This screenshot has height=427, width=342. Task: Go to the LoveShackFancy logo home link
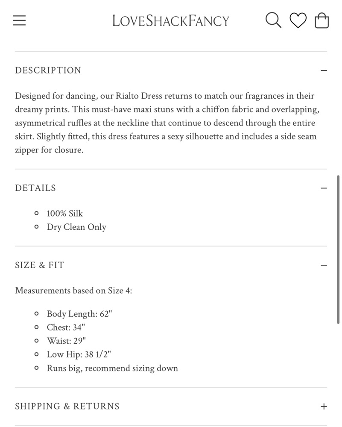pyautogui.click(x=171, y=20)
